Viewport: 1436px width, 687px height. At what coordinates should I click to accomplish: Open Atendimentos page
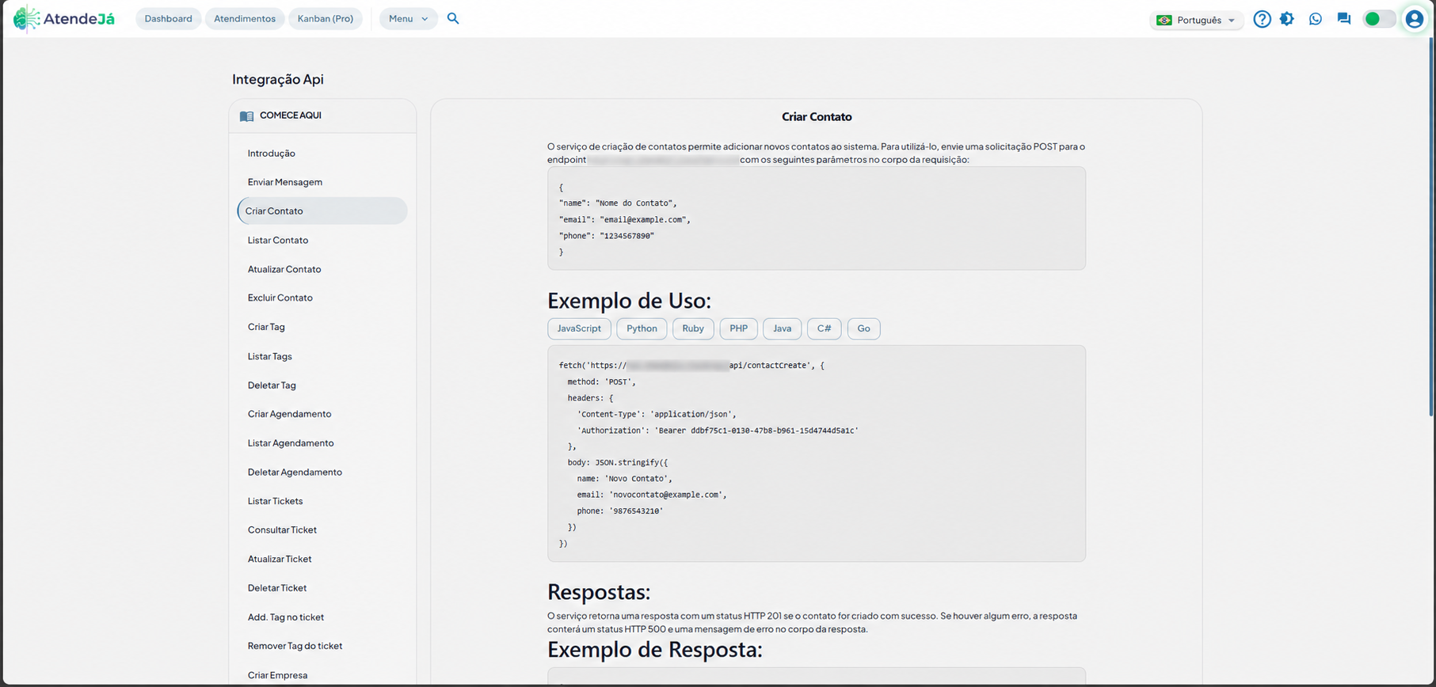[x=245, y=19]
